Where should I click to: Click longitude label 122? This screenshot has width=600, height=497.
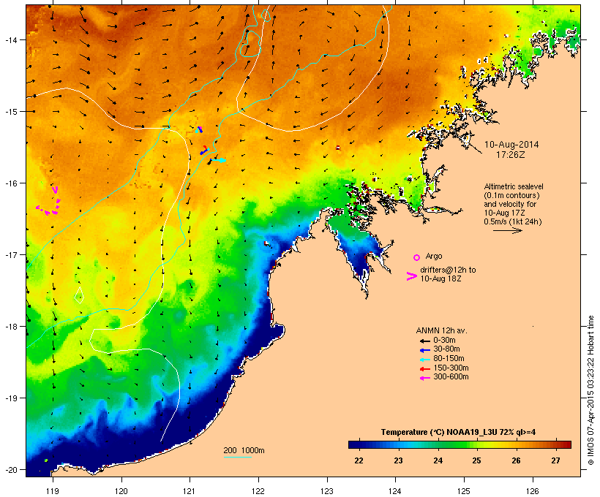click(258, 491)
